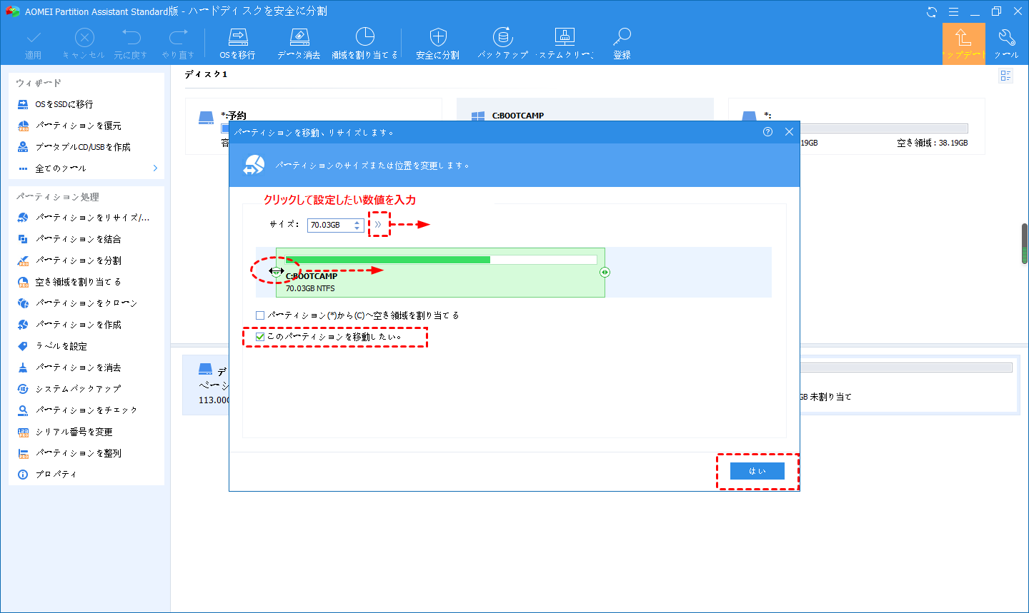Open ラベルを設定 in the sidebar
Screen dimensions: 1029x613
(x=51, y=346)
